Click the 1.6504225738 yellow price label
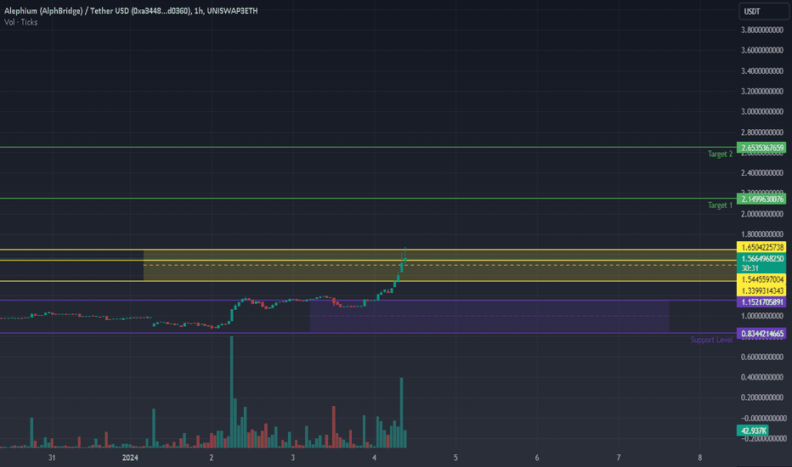 (x=761, y=247)
